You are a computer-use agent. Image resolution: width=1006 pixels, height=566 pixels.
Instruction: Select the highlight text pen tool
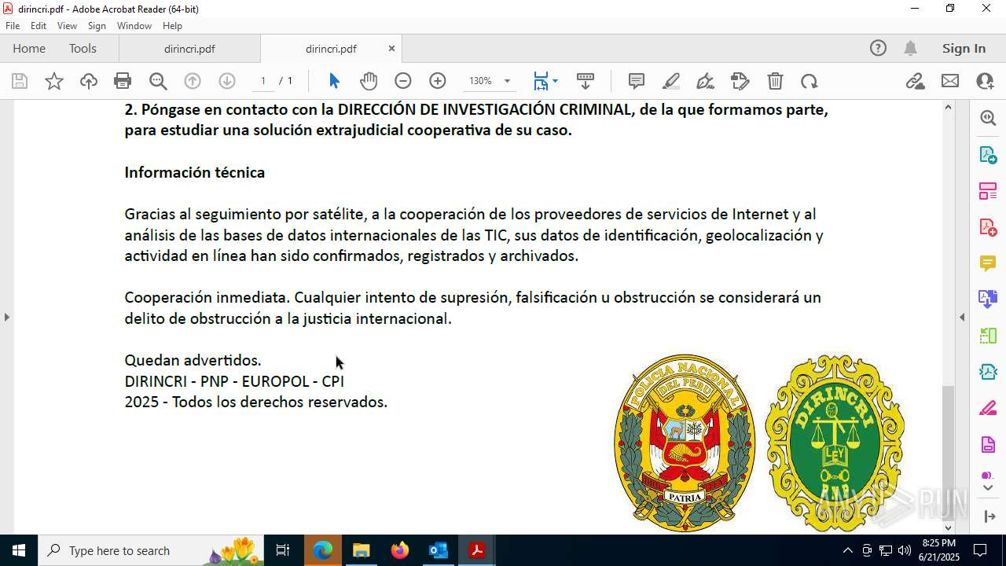(x=671, y=81)
